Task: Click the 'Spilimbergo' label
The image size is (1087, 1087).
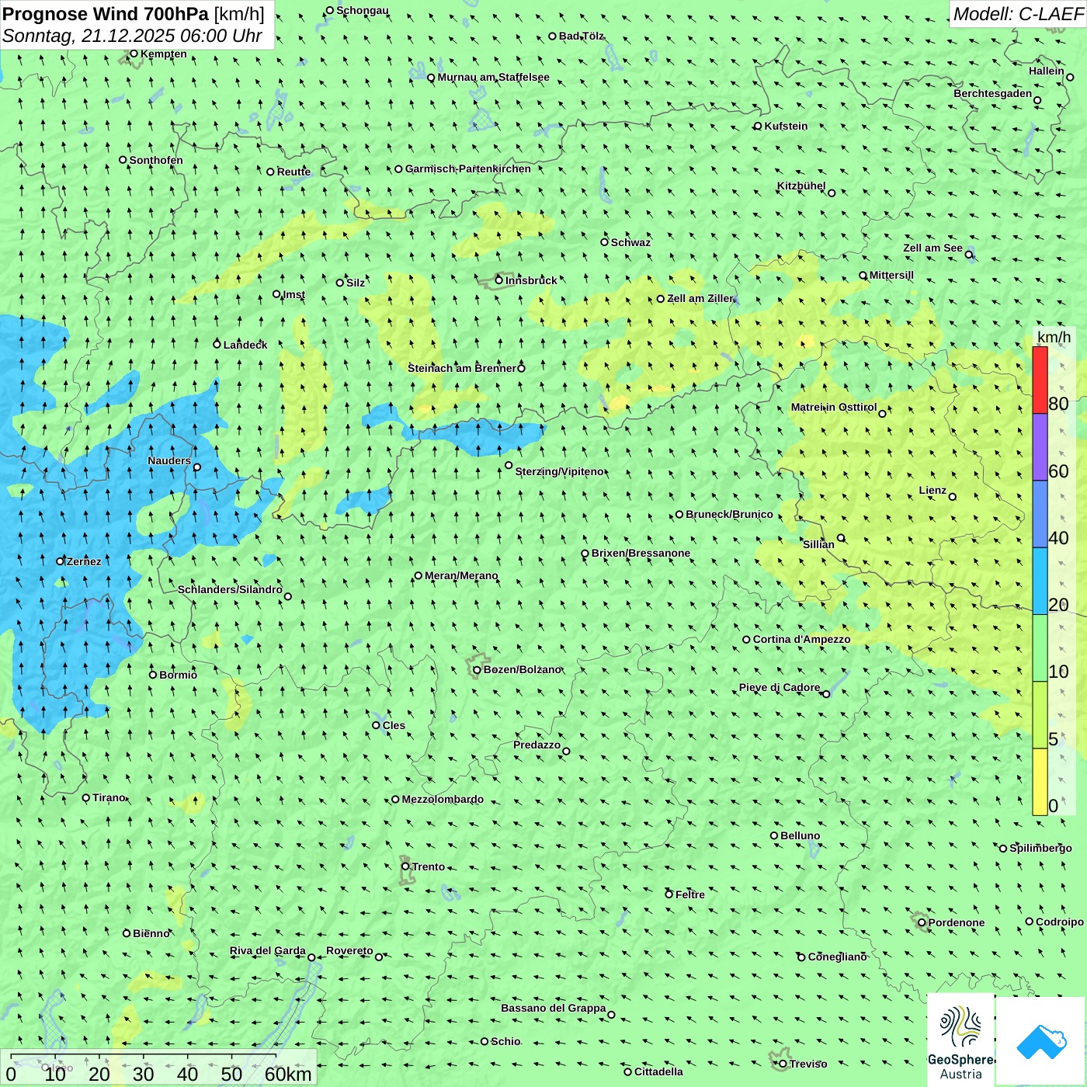Action: tap(1040, 848)
